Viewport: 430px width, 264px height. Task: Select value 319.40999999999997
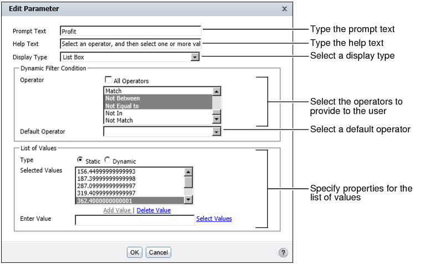[130, 193]
